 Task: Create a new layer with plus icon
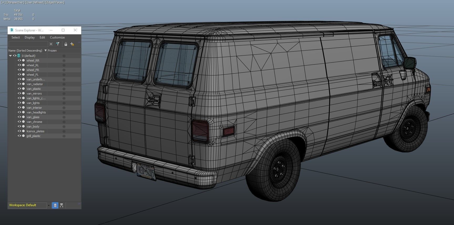(x=72, y=44)
